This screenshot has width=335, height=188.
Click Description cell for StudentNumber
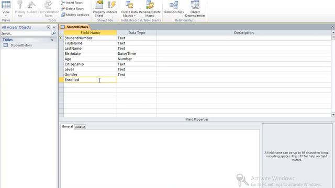click(x=244, y=38)
